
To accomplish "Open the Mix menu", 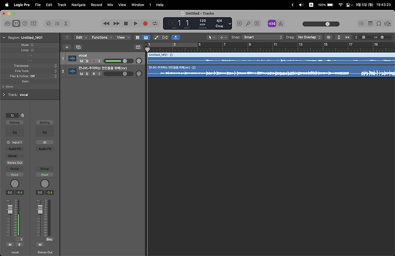I will pos(110,5).
